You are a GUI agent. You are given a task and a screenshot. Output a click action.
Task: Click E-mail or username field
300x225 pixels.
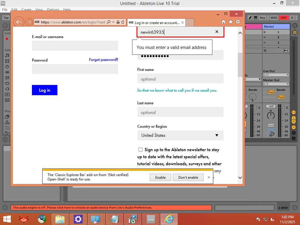coord(75,45)
